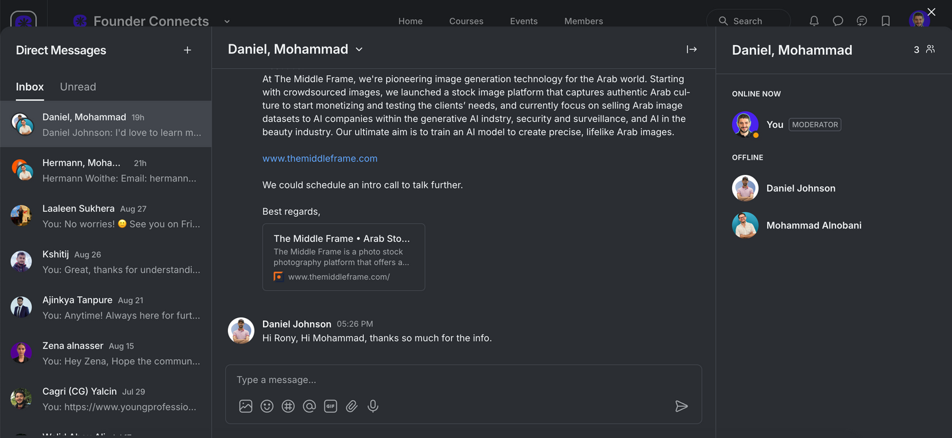Click the @ mention icon
Screen dimensions: 952x438
point(309,406)
